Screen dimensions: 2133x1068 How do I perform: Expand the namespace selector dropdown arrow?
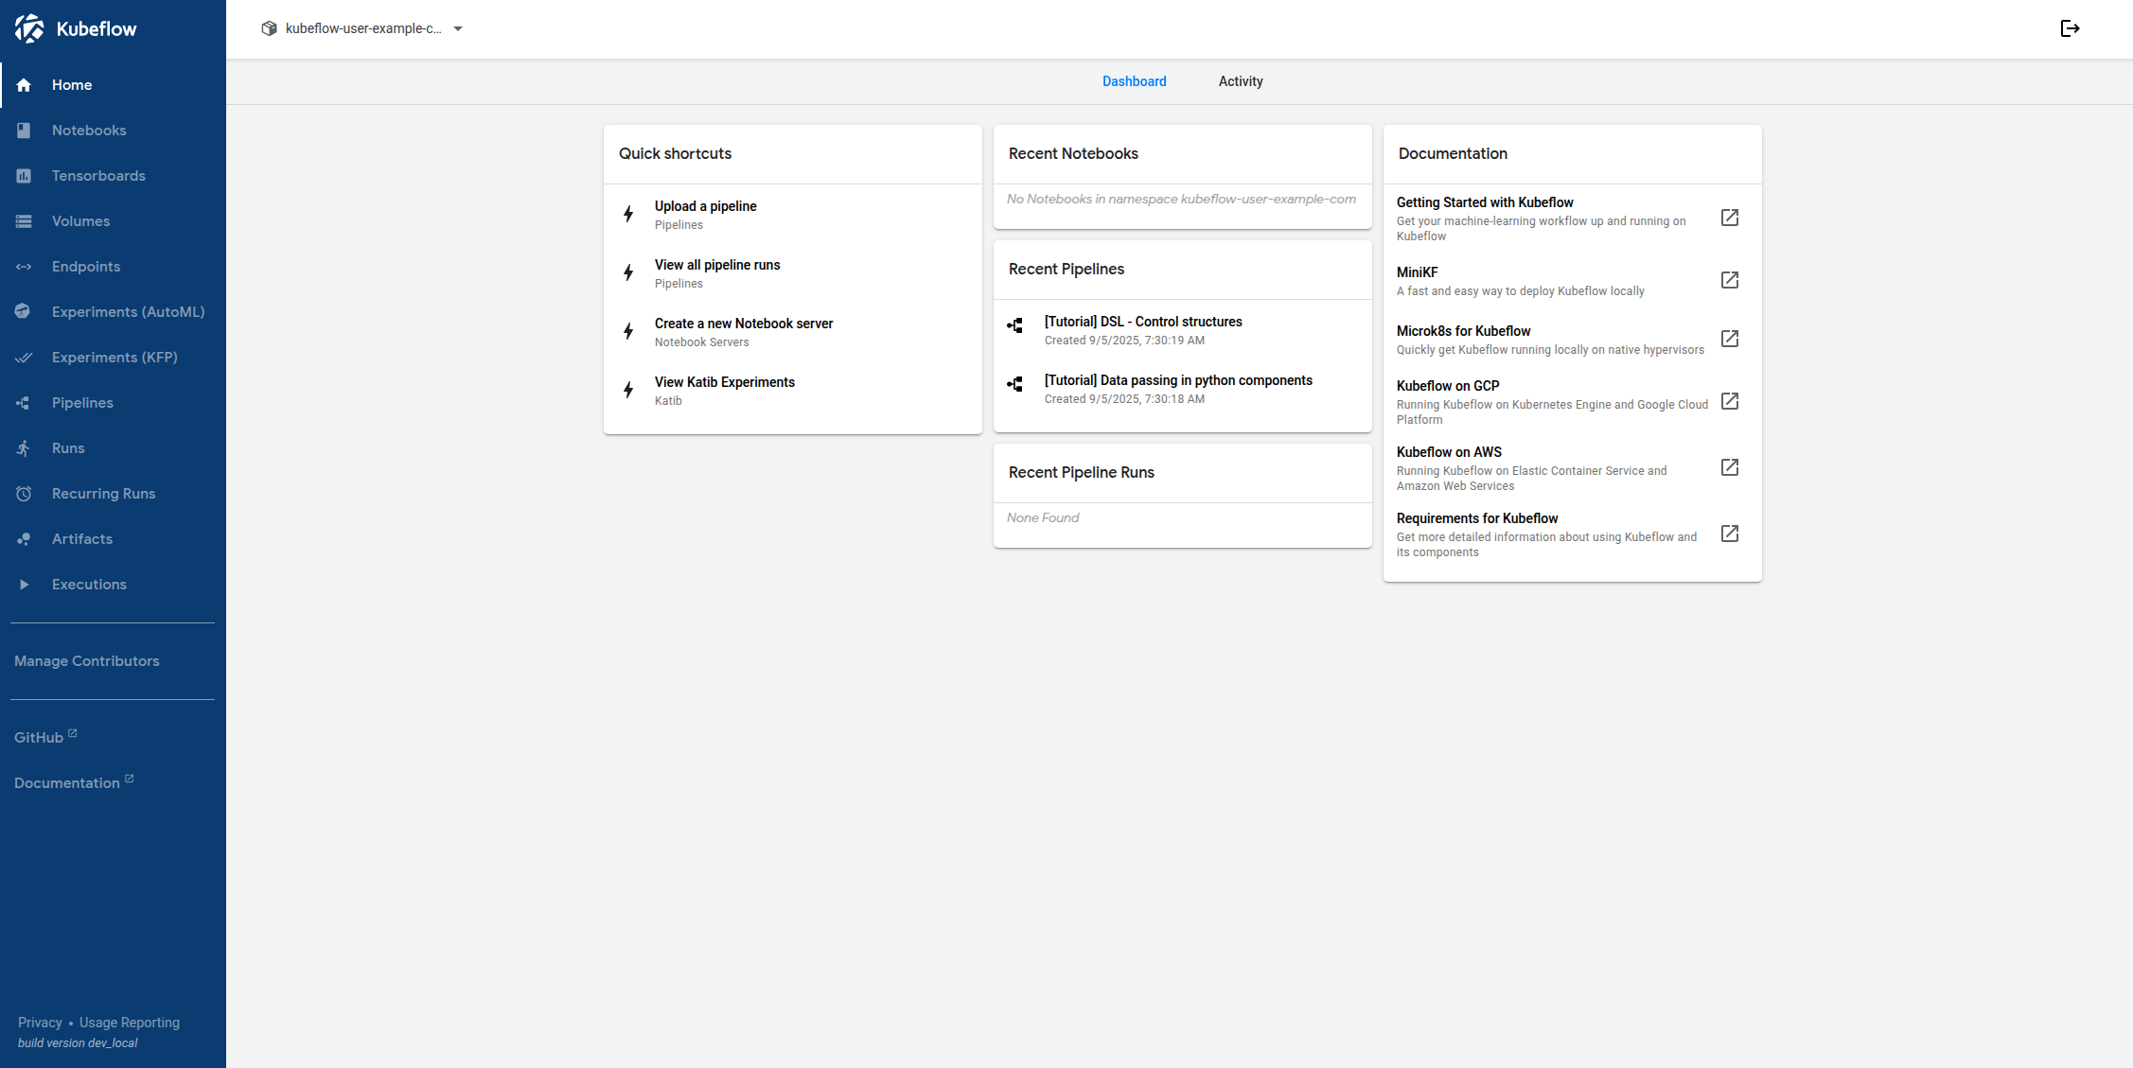(x=458, y=28)
